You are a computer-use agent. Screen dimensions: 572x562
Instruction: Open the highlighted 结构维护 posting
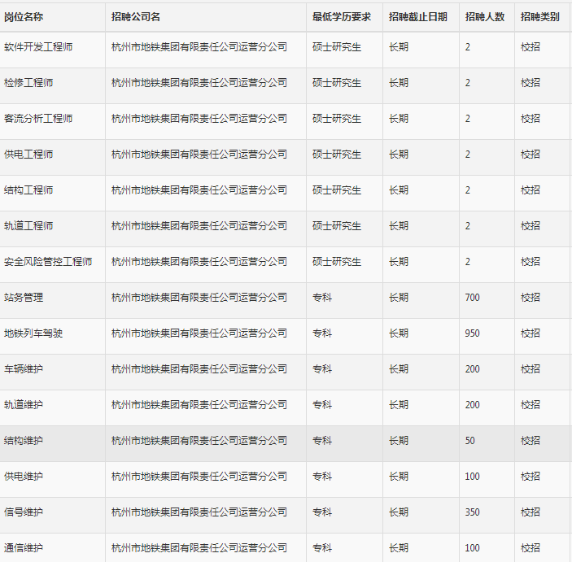pos(24,441)
